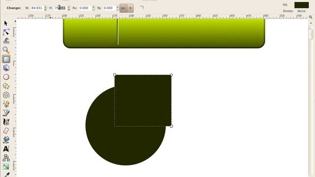
Task: Click the zoom icon beside the ruler
Action: (311, 17)
